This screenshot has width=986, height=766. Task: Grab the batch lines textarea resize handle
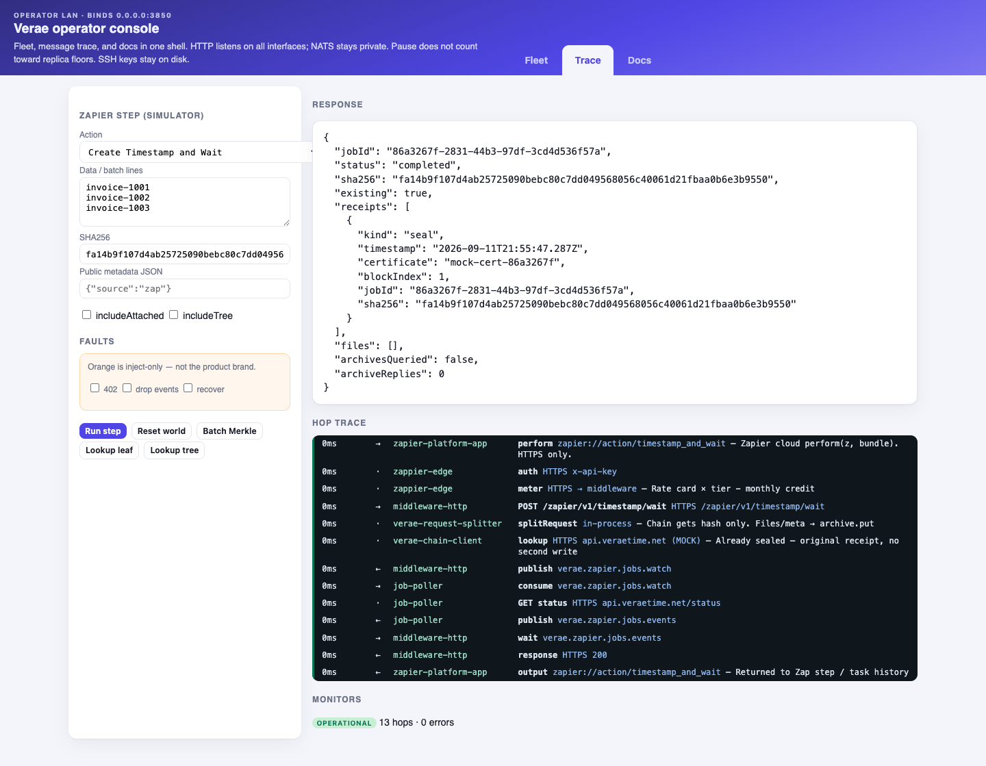(286, 222)
